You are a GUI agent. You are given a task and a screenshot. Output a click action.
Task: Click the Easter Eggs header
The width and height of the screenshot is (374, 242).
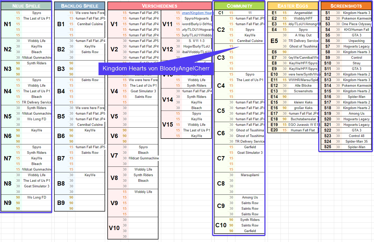click(292, 6)
